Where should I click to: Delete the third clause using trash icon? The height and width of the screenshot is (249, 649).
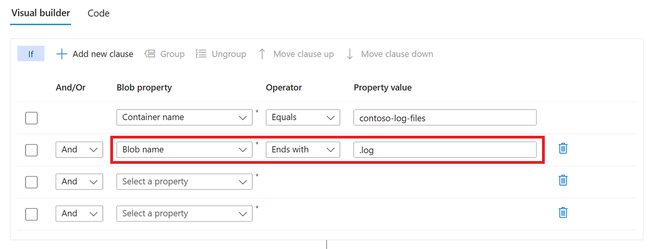pyautogui.click(x=563, y=180)
